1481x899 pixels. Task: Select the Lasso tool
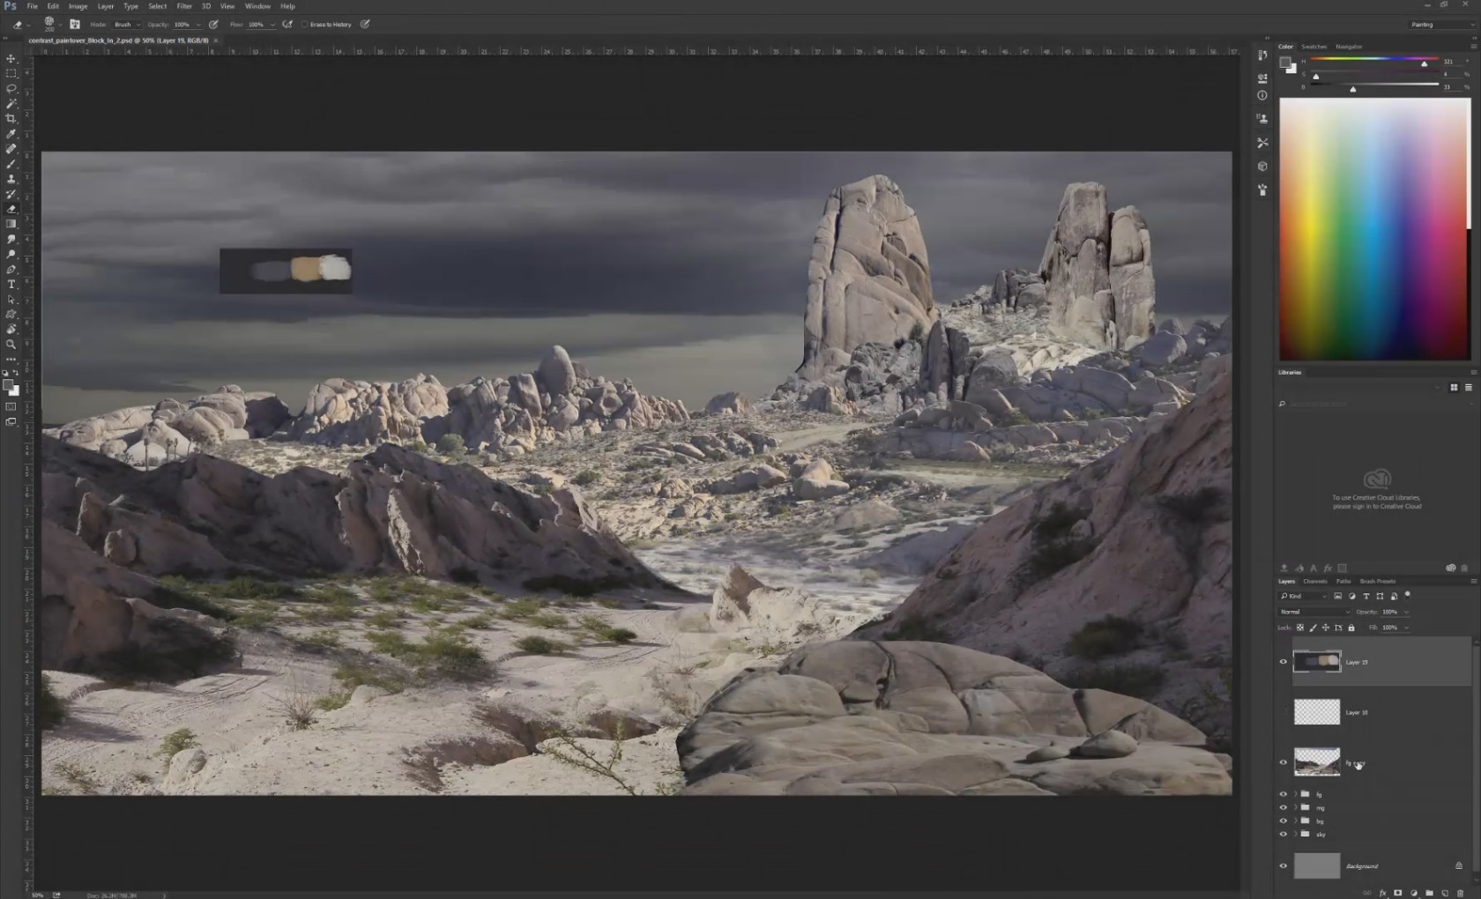[11, 88]
